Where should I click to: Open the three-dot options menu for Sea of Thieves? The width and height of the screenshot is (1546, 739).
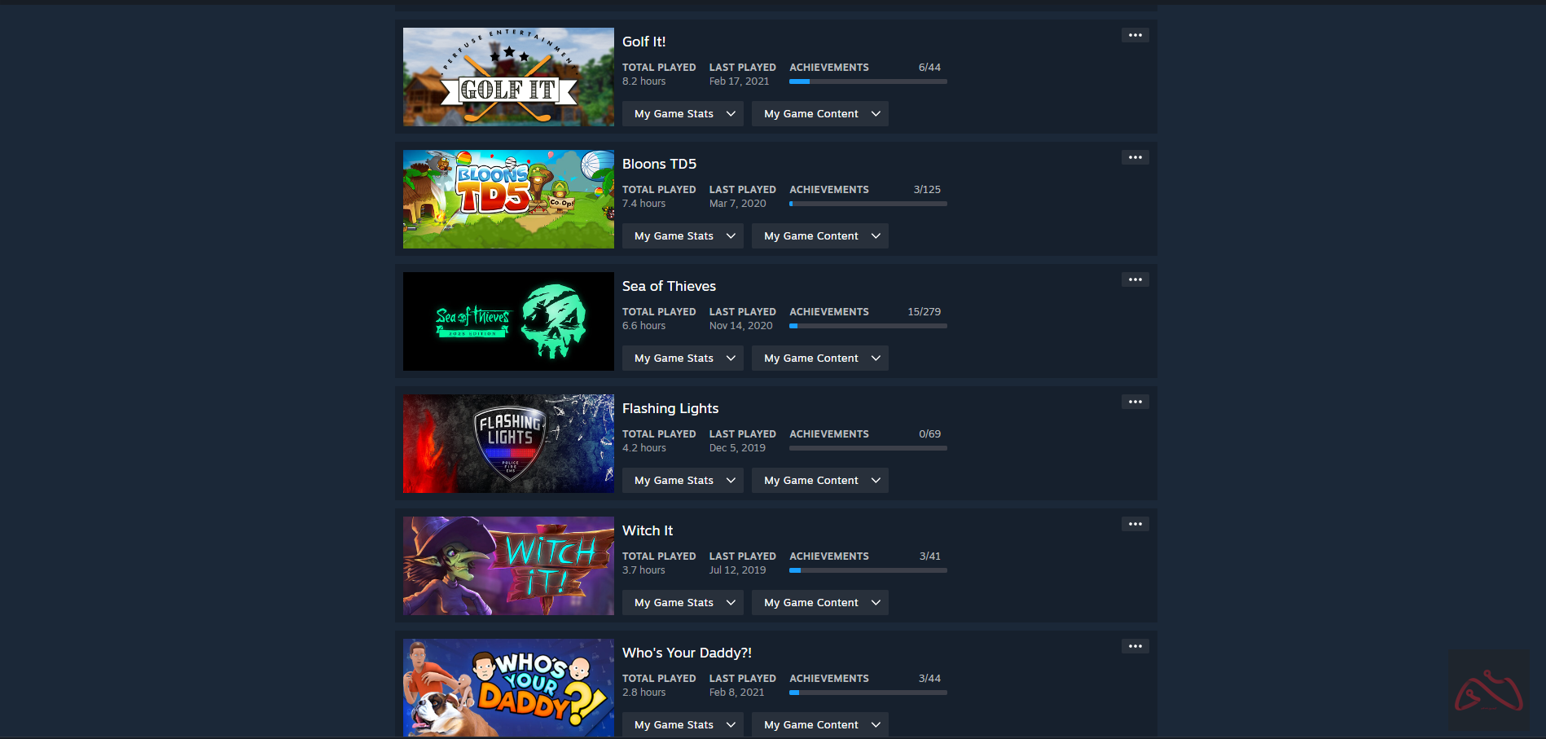(1135, 279)
